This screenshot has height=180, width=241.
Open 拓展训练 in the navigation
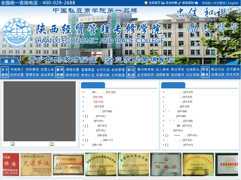103,75
